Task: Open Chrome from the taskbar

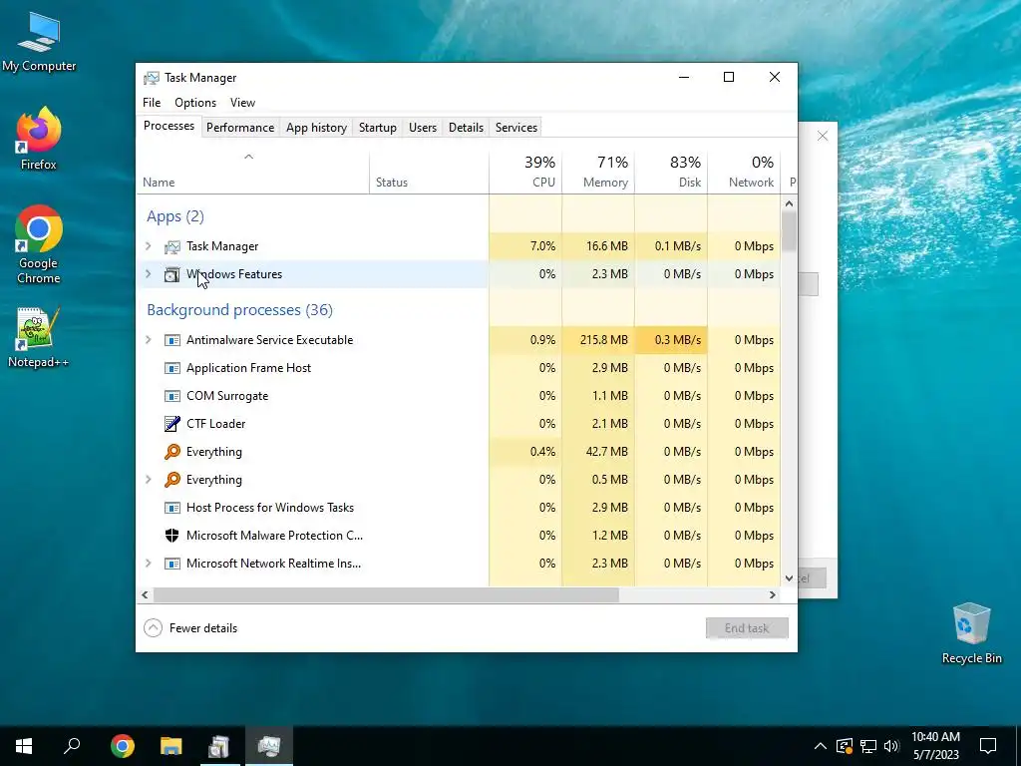Action: click(x=123, y=746)
